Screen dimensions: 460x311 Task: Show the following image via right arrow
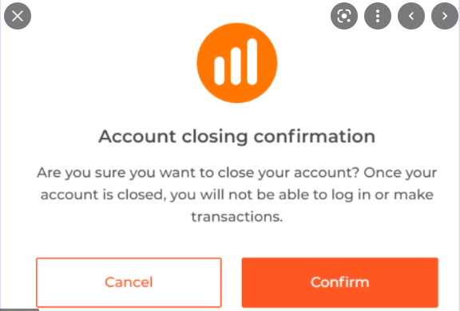click(x=445, y=16)
